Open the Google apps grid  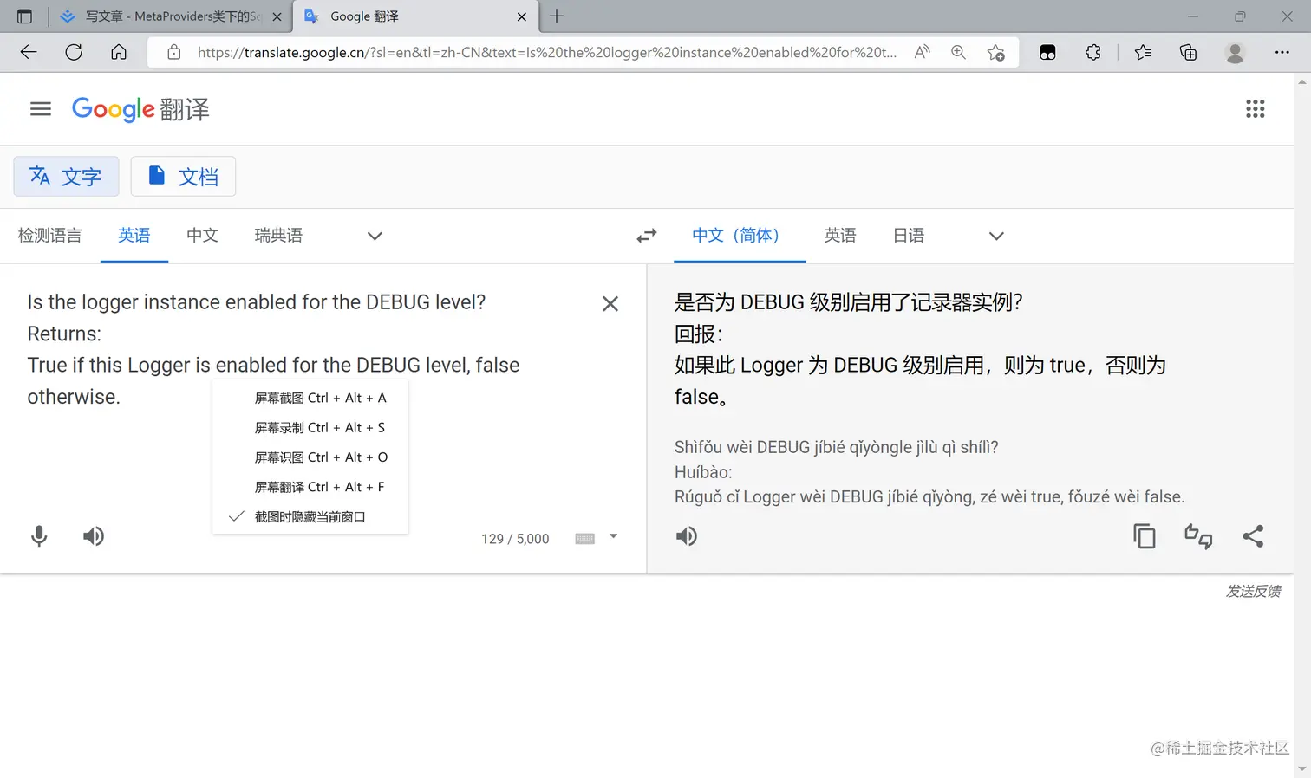[1255, 109]
